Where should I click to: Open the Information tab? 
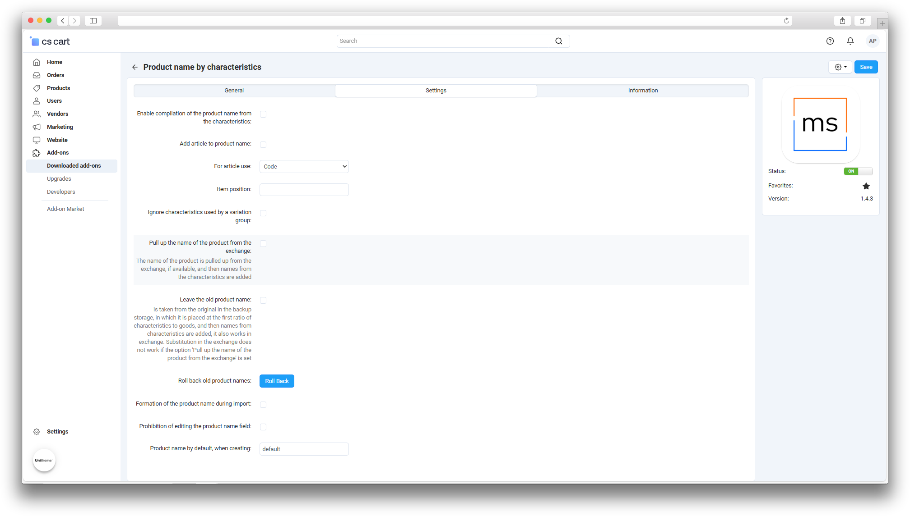(642, 91)
